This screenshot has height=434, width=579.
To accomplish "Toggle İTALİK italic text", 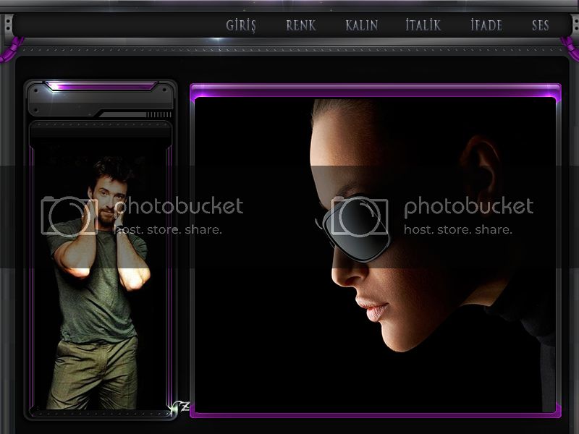I will (x=423, y=25).
